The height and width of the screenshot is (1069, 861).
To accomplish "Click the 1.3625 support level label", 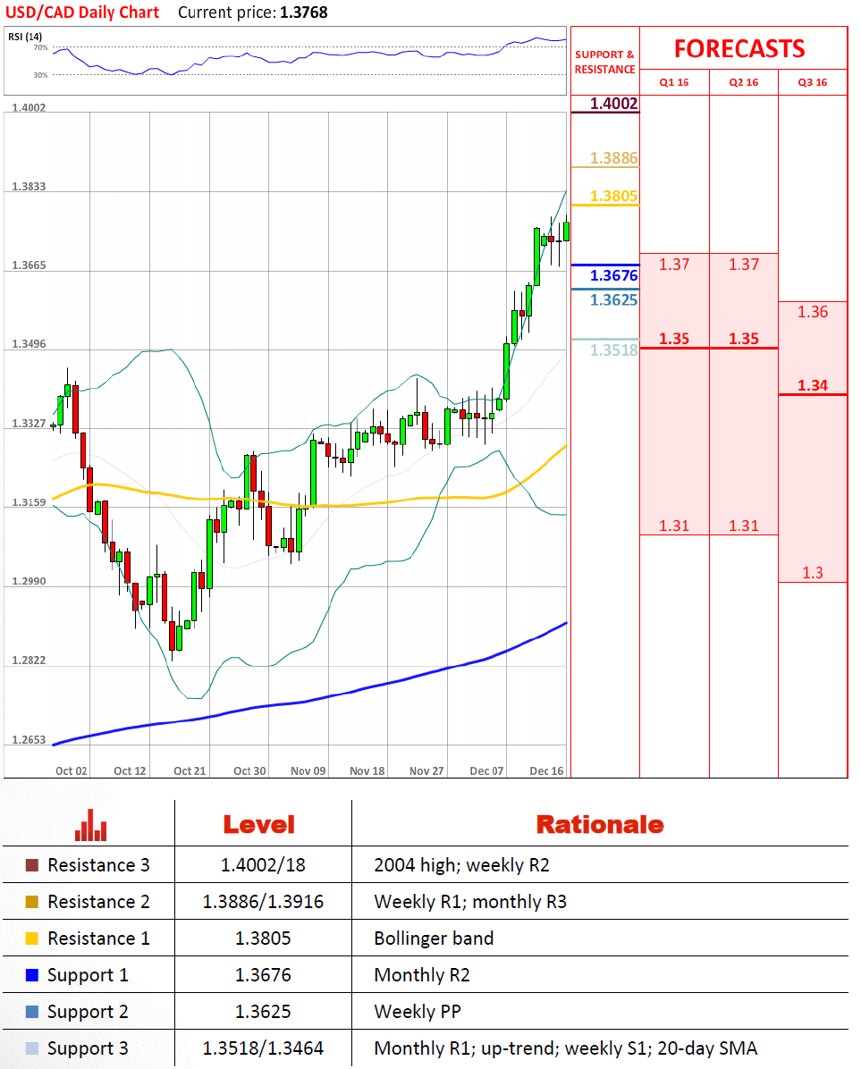I will pos(613,300).
